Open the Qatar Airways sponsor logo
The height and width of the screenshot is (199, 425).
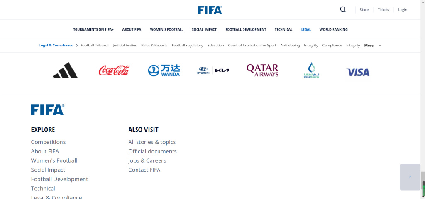coord(262,70)
